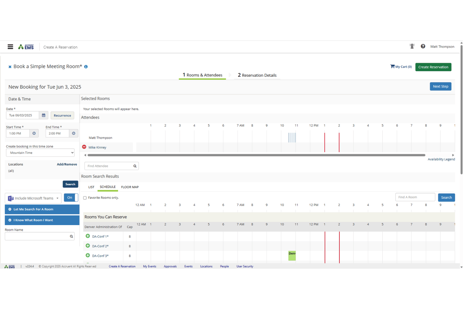
Task: Add the DA-Conf 1 room
Action: click(88, 236)
